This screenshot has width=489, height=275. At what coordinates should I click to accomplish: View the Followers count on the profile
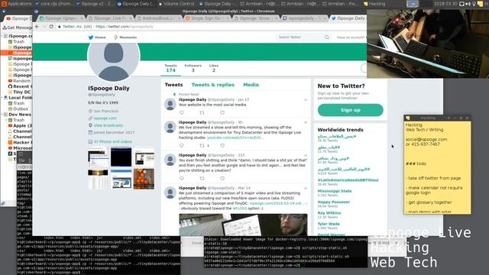(193, 68)
